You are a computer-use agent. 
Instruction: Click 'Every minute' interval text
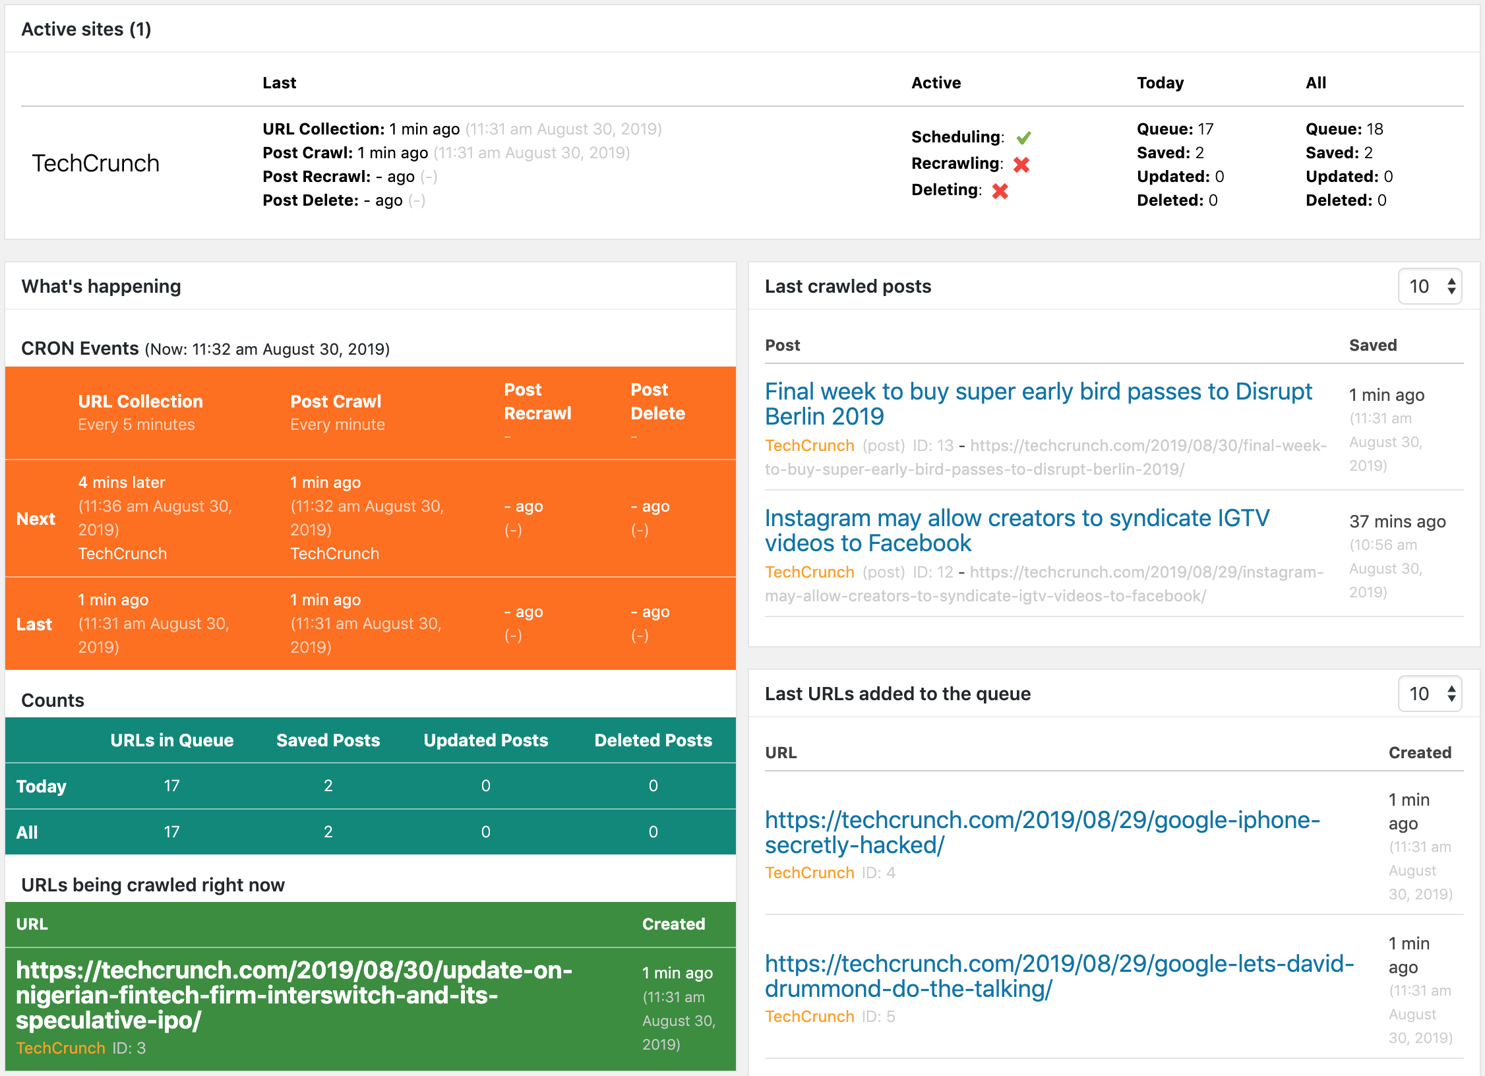(x=338, y=425)
